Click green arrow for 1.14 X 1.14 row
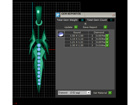This screenshot has width=140, height=105. pyautogui.click(x=107, y=39)
